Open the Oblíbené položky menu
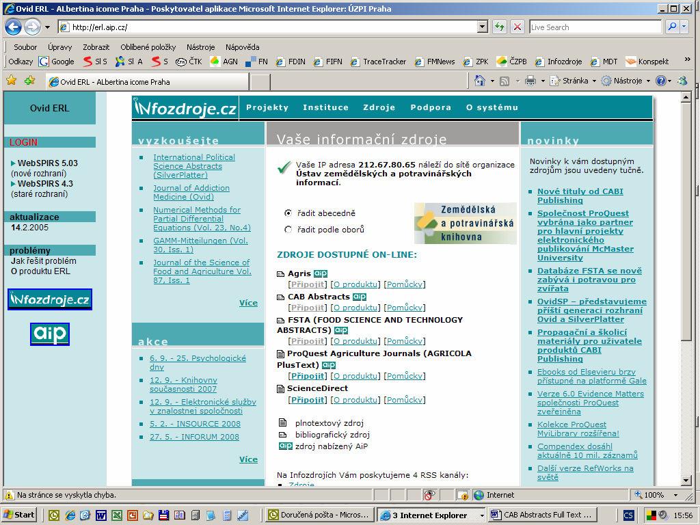This screenshot has width=700, height=525. [148, 47]
